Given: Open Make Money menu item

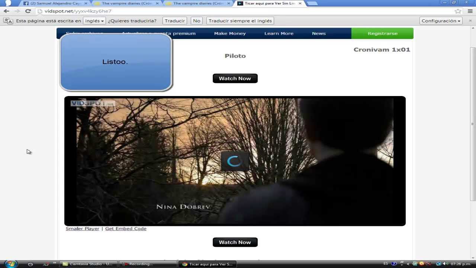Looking at the screenshot, I should click(230, 33).
